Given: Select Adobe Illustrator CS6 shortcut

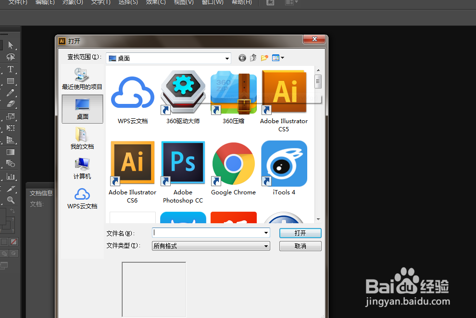Looking at the screenshot, I should click(x=133, y=172).
